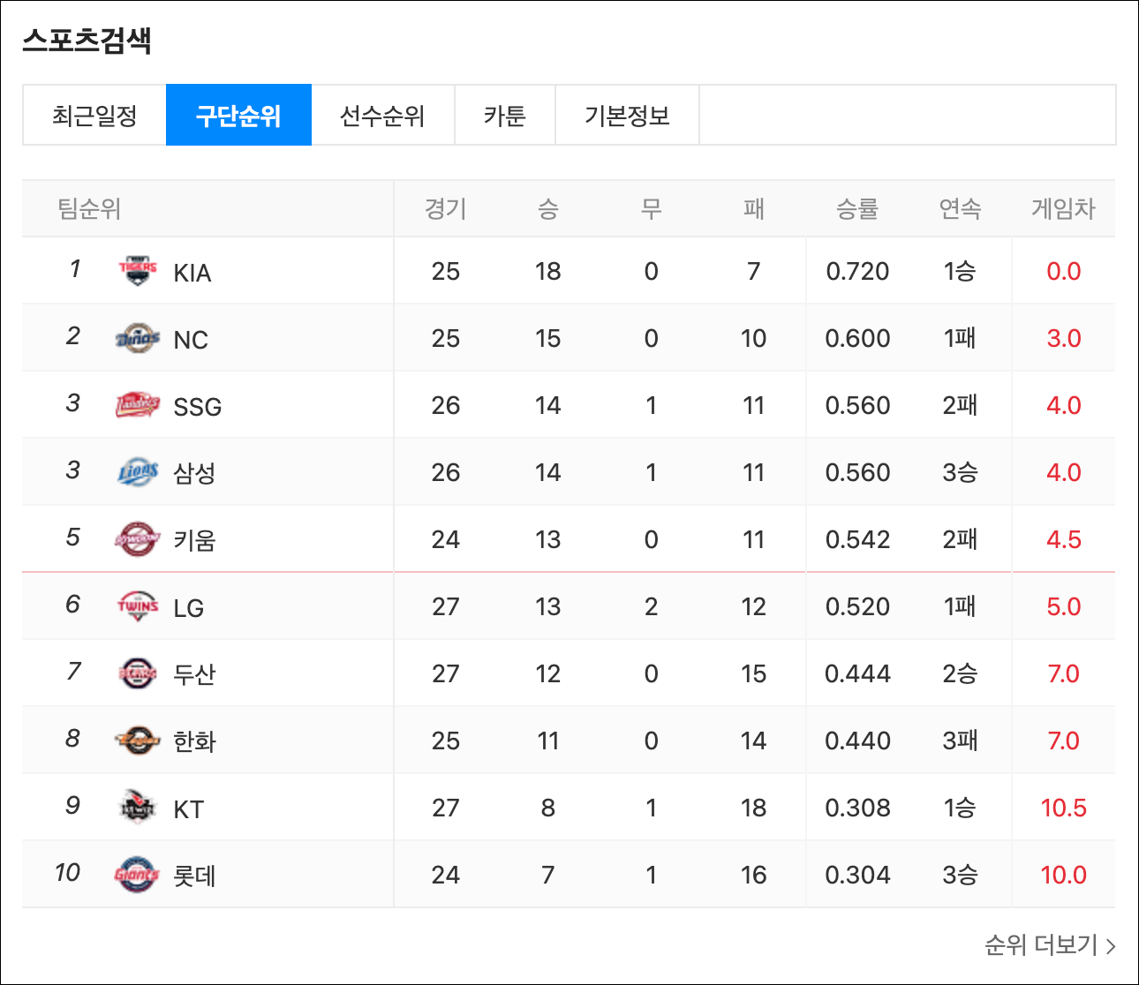Select the SSG team name
This screenshot has height=985, width=1139.
[198, 407]
